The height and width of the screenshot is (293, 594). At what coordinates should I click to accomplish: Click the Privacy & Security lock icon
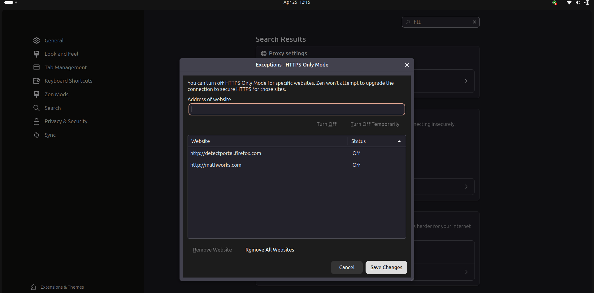click(x=37, y=122)
